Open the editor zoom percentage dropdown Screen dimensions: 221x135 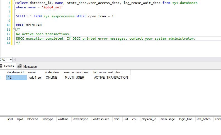[11, 60]
